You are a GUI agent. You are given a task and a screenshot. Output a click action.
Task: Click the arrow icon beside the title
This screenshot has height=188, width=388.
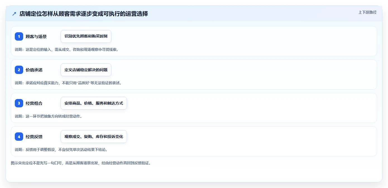[x=14, y=14]
